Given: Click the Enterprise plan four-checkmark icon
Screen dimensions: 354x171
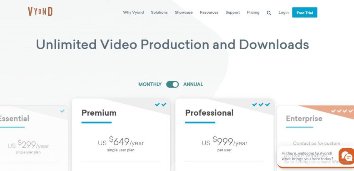Looking at the screenshot, I should coord(342,111).
